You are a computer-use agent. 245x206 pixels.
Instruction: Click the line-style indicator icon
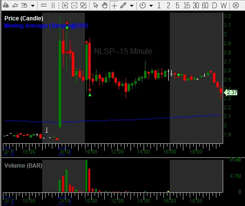click(x=15, y=6)
